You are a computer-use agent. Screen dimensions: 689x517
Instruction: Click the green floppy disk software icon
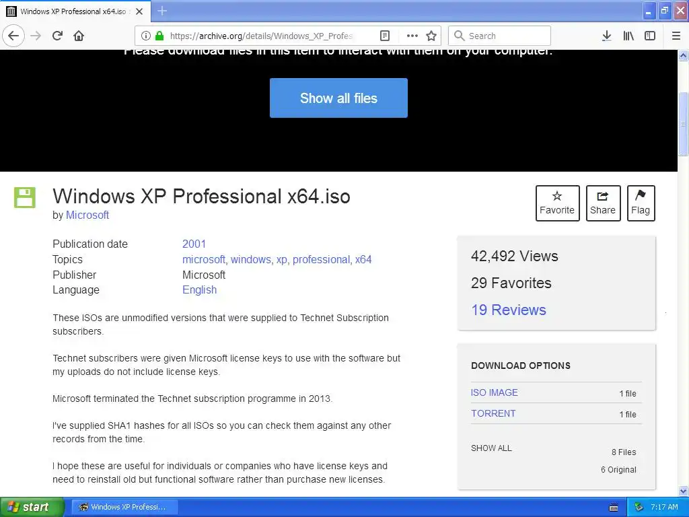[x=25, y=197]
